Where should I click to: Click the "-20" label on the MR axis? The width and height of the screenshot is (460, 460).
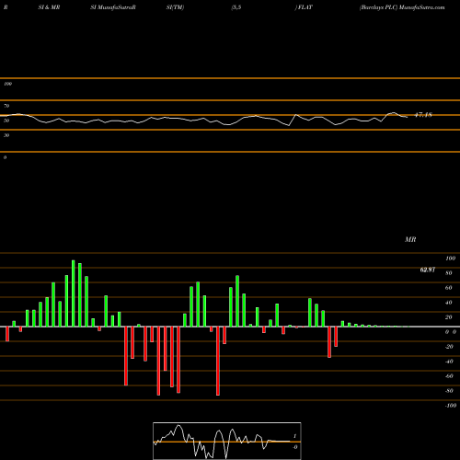tap(449, 347)
